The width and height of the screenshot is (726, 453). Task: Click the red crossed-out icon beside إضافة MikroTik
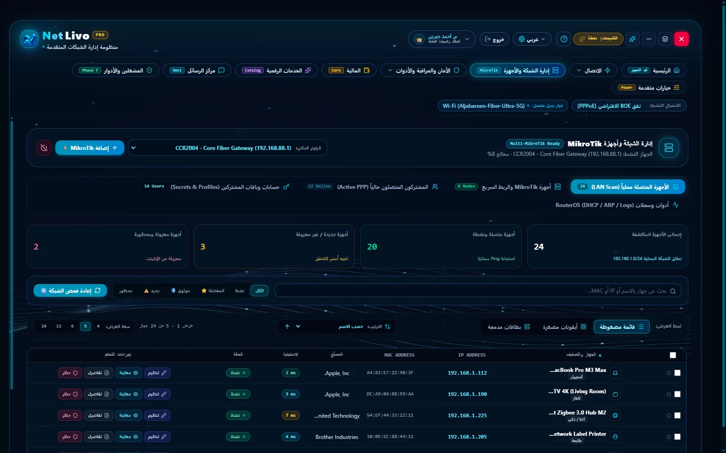coord(44,148)
